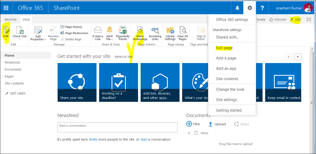Open Edit Properties in the ribbon
The height and width of the screenshot is (154, 316).
click(38, 33)
